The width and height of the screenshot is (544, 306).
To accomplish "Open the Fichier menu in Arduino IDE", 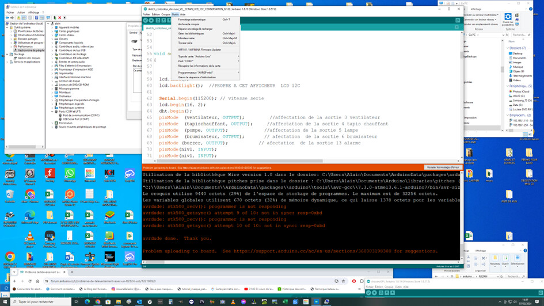I will (146, 14).
